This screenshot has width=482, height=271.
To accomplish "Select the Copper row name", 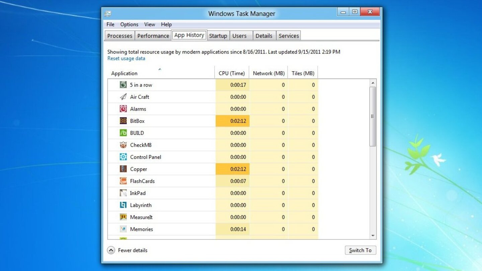I will [139, 169].
